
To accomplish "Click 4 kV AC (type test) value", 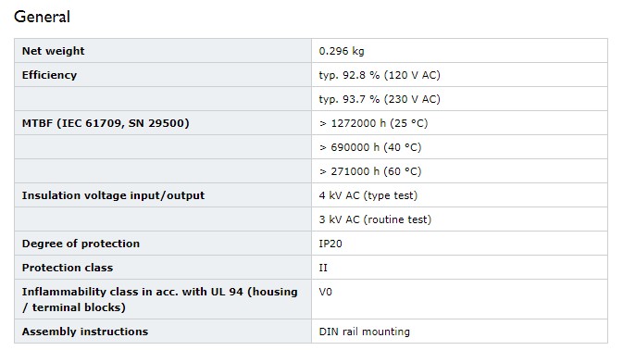I will coord(368,195).
